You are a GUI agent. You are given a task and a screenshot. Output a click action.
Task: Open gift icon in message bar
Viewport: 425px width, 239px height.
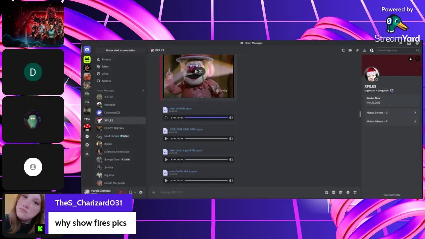pyautogui.click(x=326, y=192)
